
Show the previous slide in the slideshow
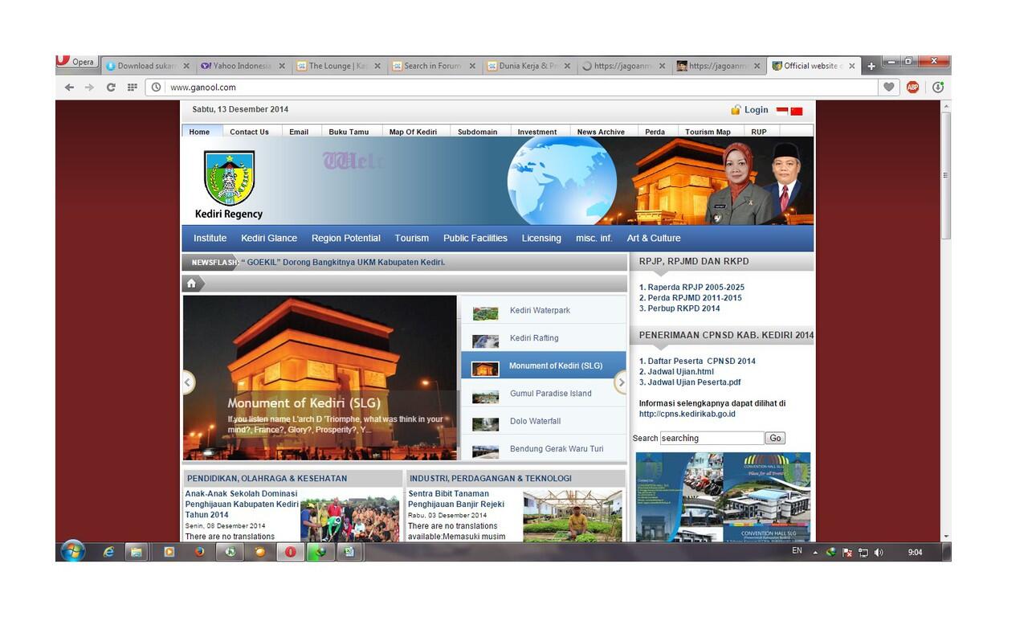(x=189, y=382)
